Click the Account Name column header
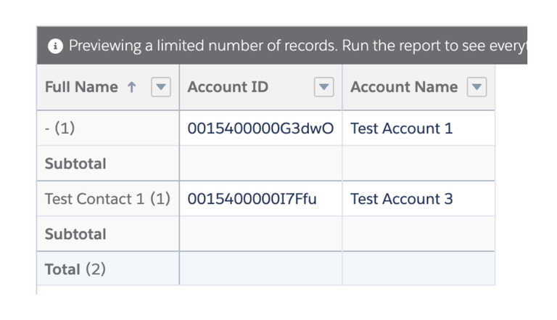This screenshot has height=320, width=557. coord(404,87)
